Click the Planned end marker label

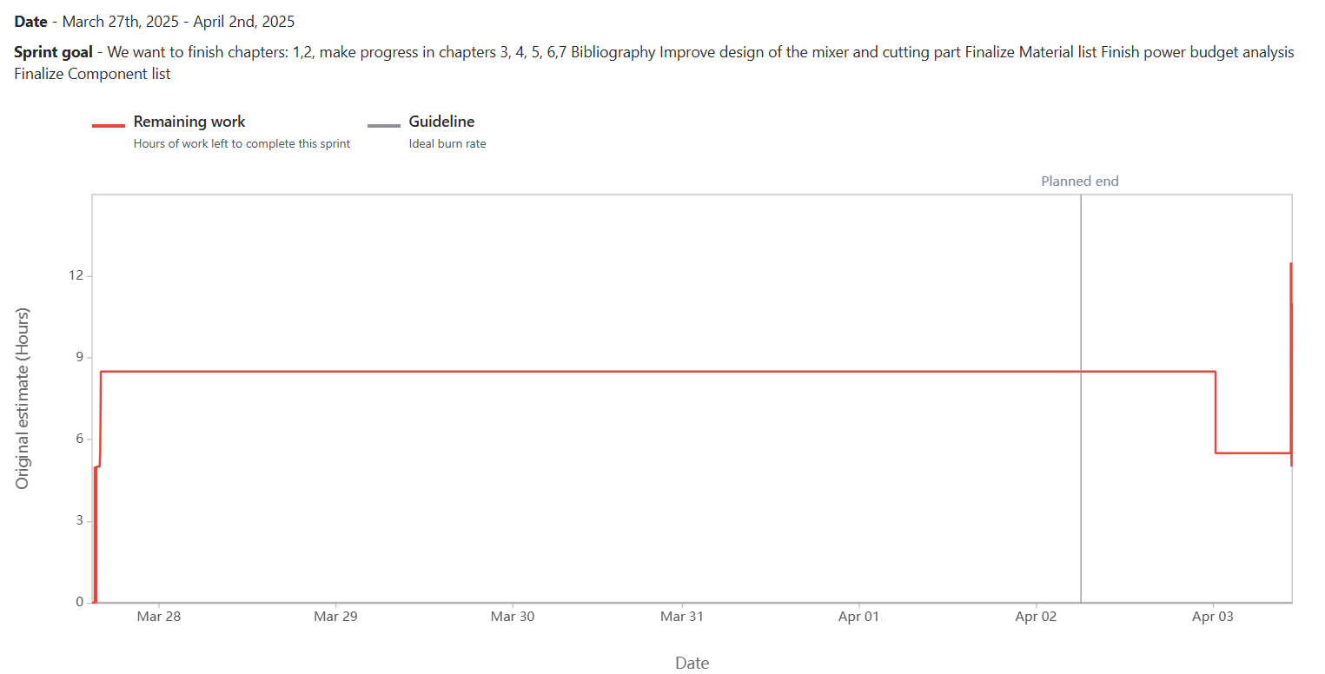pyautogui.click(x=1079, y=182)
